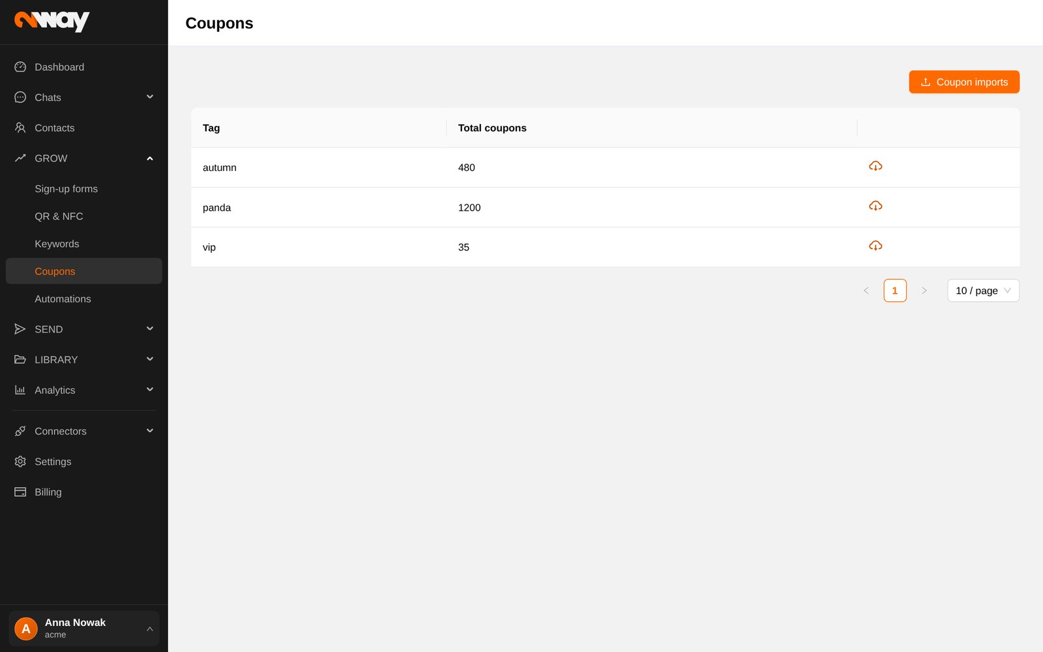Click the Dashboard gauge icon

[20, 67]
